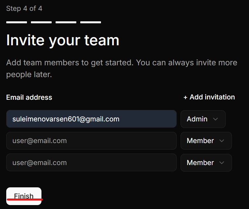Click the "Invite your team" heading
Viewport: 249px width, 209px height.
(62, 40)
